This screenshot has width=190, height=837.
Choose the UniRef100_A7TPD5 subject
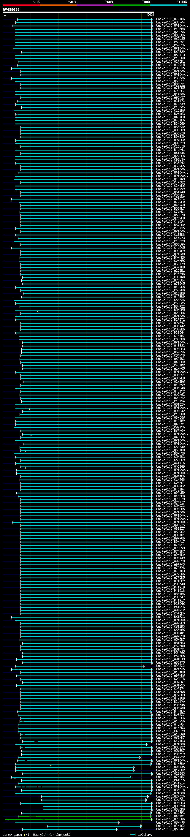tap(170, 88)
